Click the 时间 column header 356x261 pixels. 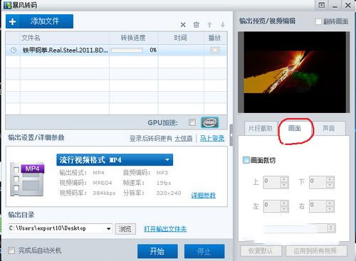coord(181,38)
